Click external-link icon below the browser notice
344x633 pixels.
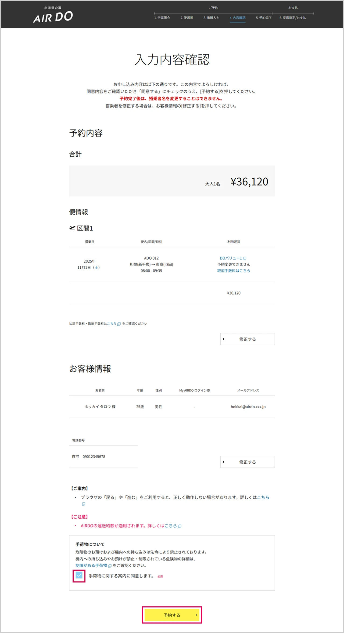click(x=83, y=504)
